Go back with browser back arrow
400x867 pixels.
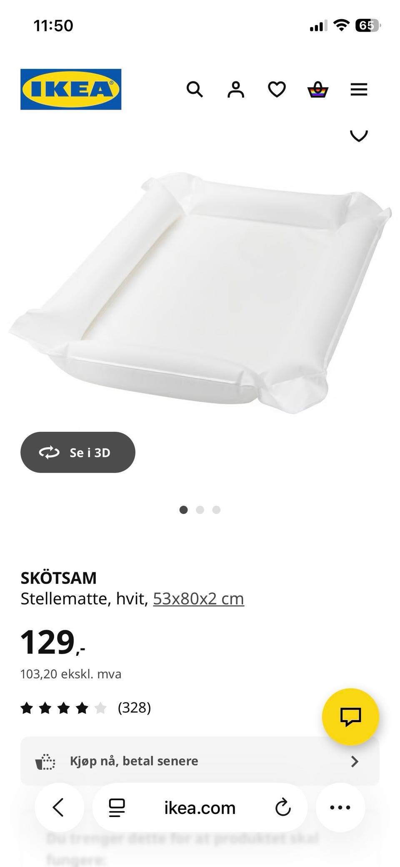click(x=59, y=807)
